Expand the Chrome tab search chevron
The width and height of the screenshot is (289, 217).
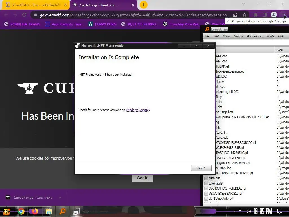(244, 4)
